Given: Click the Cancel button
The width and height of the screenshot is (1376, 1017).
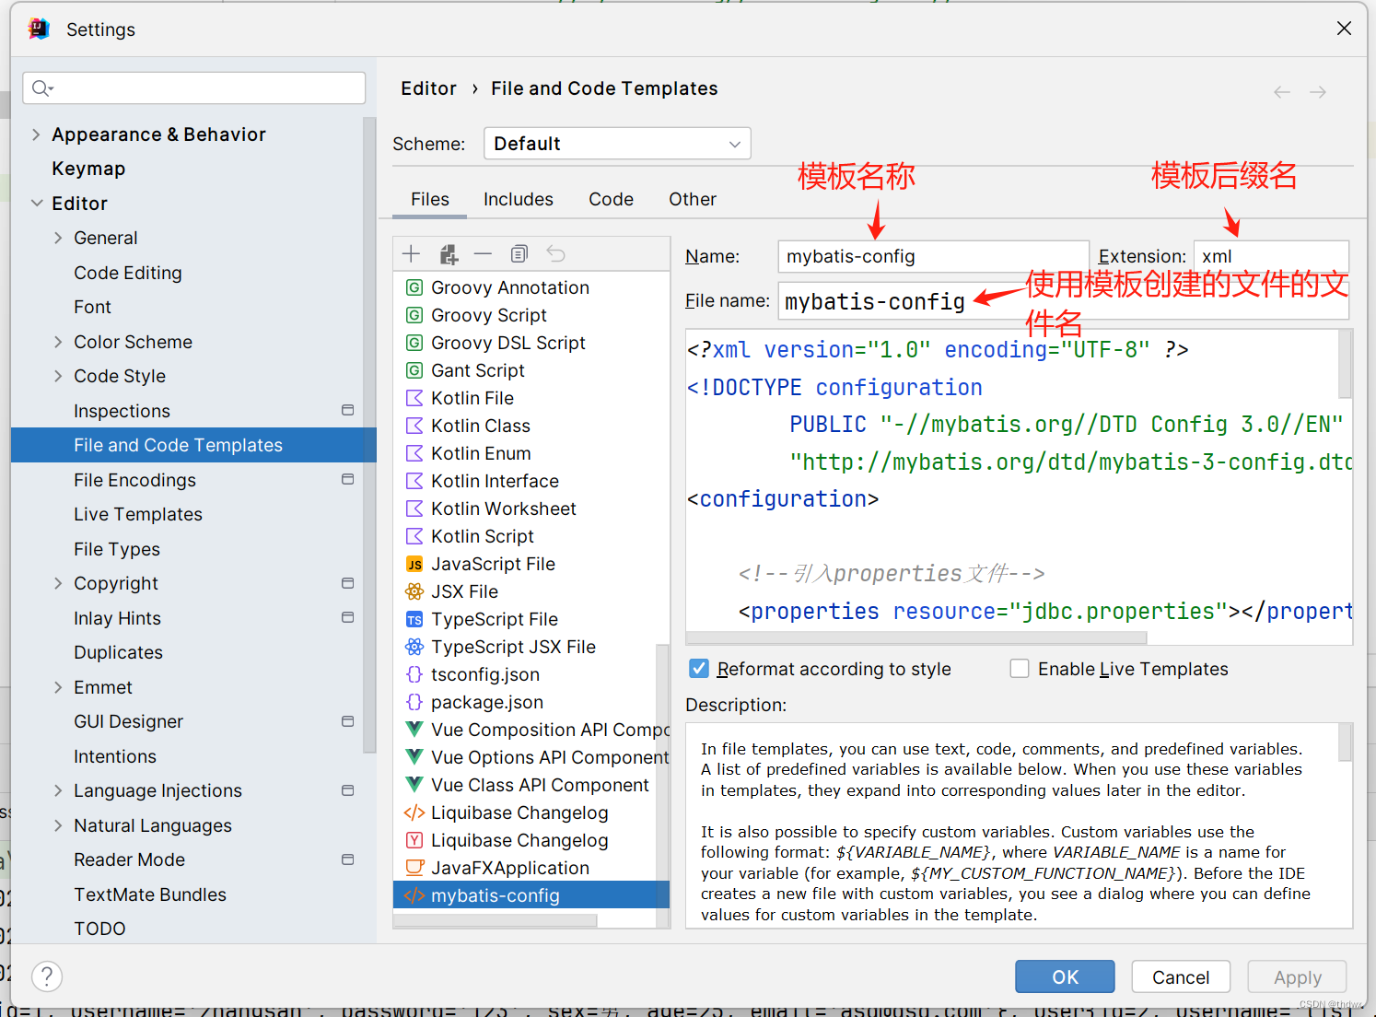Looking at the screenshot, I should pos(1181,976).
